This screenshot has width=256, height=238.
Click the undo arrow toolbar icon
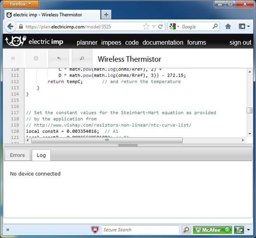59,58
